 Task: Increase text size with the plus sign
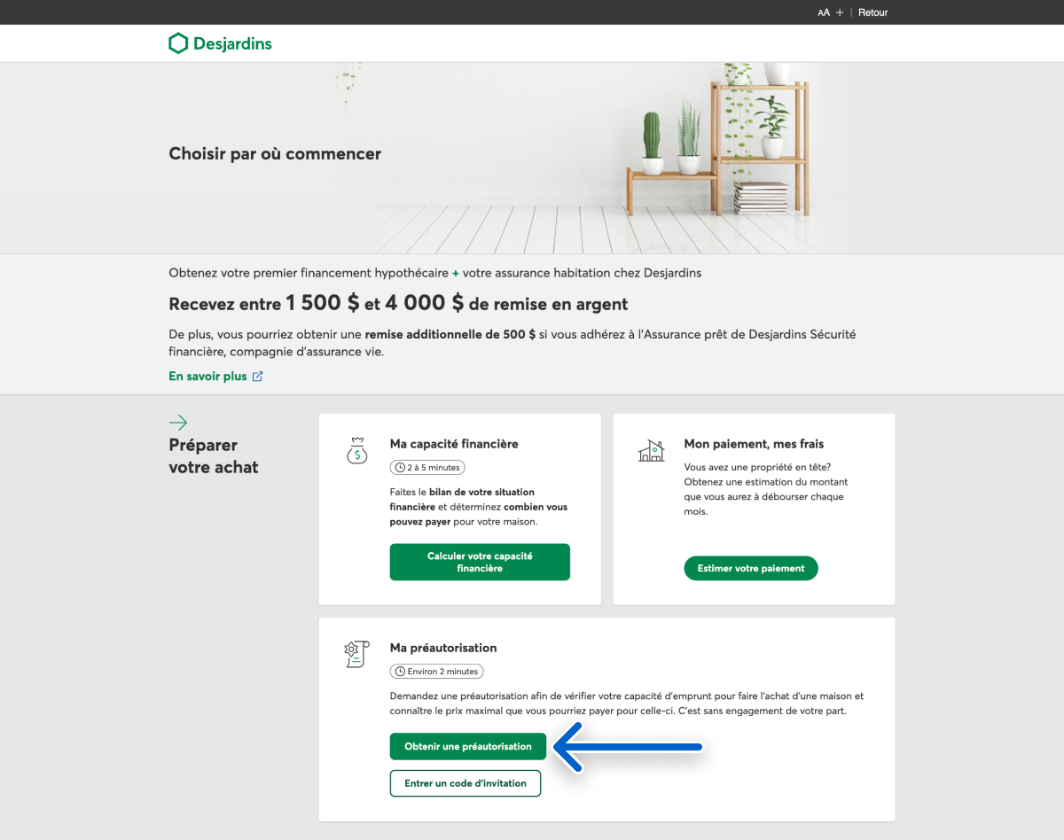pyautogui.click(x=840, y=12)
